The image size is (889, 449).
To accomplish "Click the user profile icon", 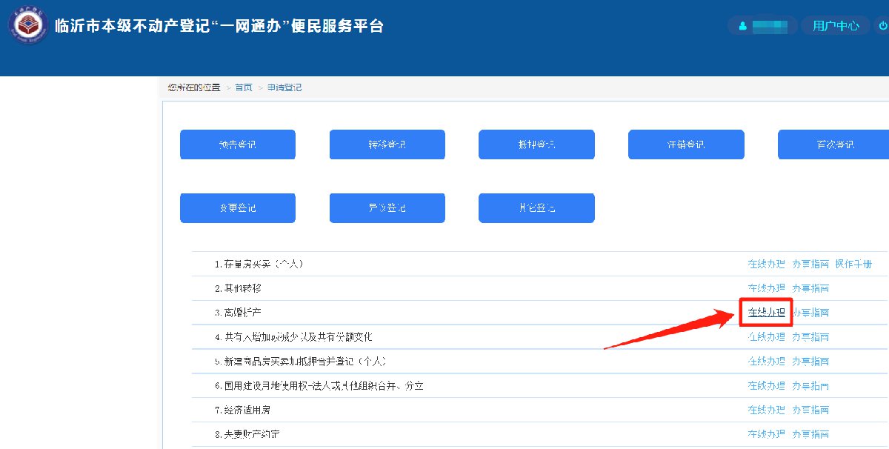I will pyautogui.click(x=742, y=26).
